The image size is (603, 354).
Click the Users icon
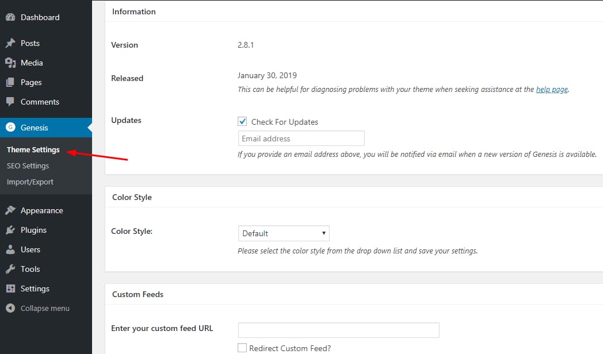click(x=10, y=249)
